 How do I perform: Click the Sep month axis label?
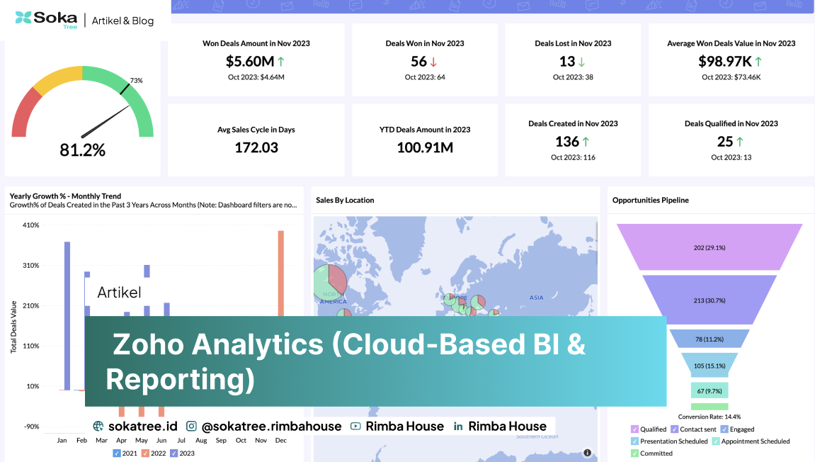coord(221,440)
